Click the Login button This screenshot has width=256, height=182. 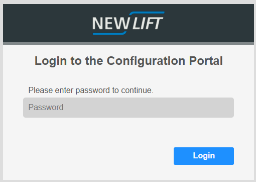(x=204, y=156)
